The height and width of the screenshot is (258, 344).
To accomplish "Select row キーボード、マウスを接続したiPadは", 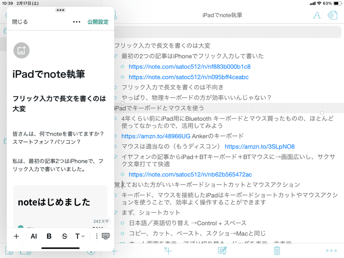I will (230, 199).
